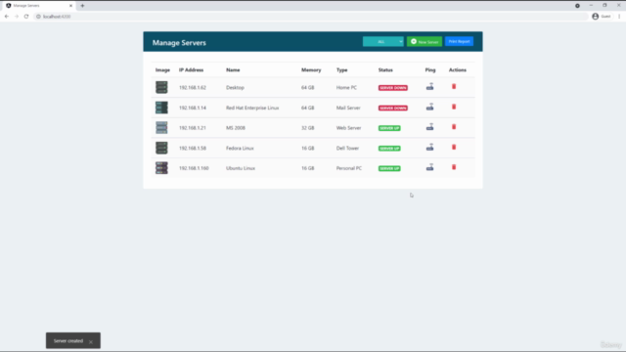Click the SERVER DOWN badge for Mail Server
Viewport: 626px width, 352px height.
coord(393,108)
